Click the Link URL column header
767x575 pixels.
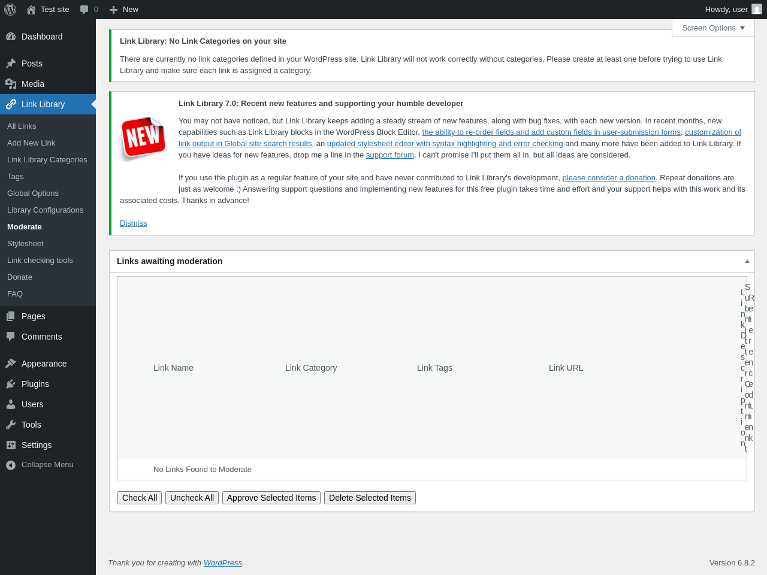point(566,368)
